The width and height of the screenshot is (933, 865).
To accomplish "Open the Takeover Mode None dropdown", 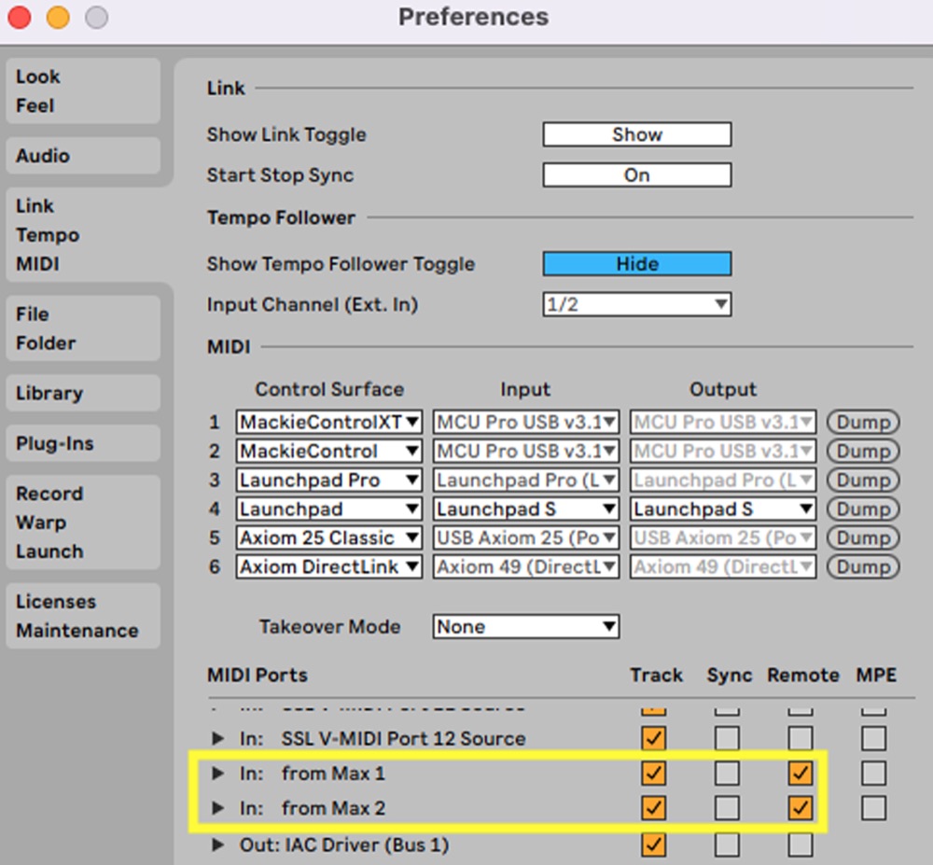I will 526,626.
